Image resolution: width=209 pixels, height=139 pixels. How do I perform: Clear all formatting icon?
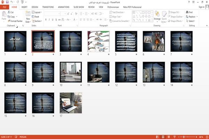pyautogui.click(x=76, y=14)
